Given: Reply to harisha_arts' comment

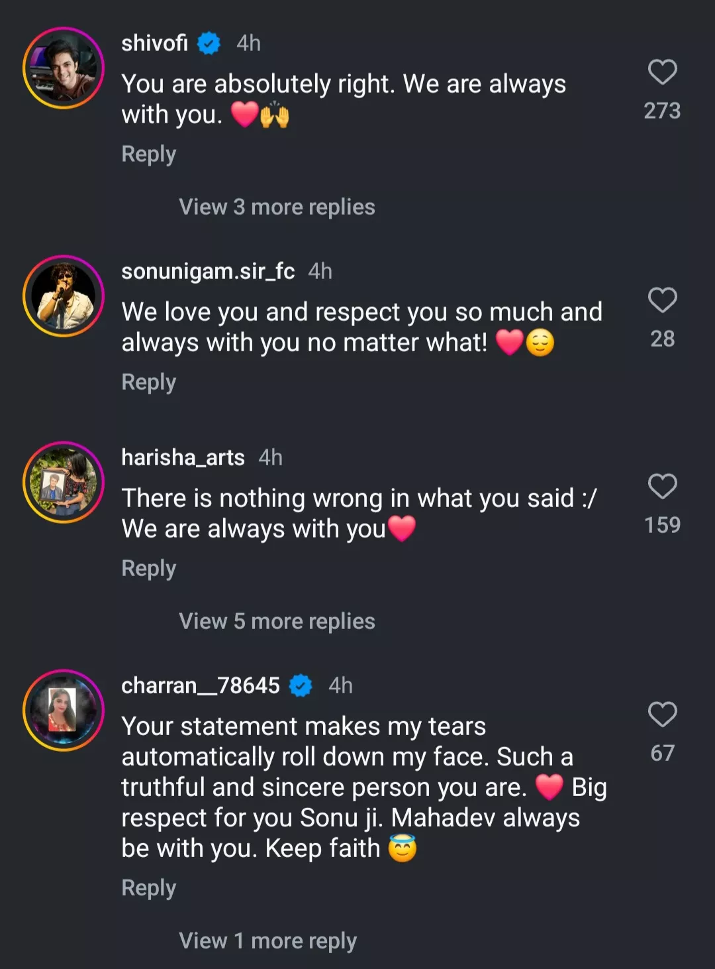Looking at the screenshot, I should [x=148, y=568].
